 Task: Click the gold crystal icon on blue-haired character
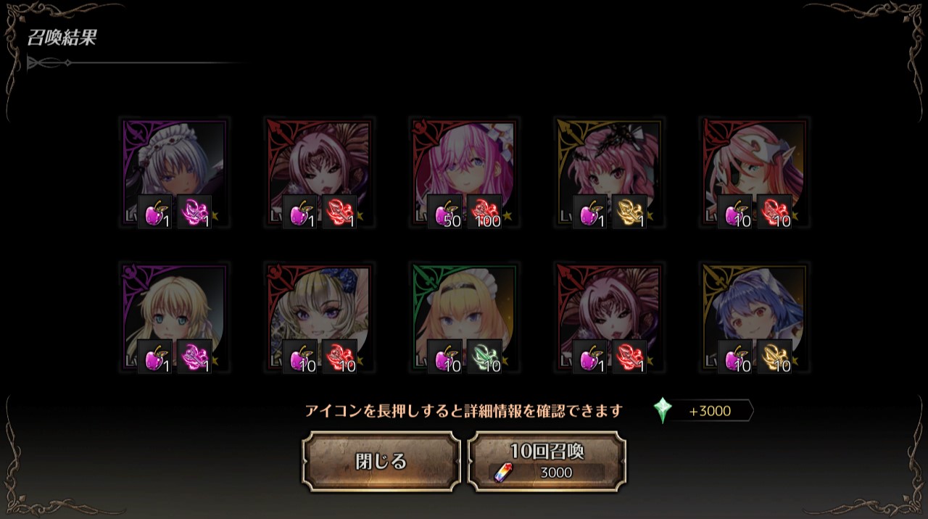(774, 357)
